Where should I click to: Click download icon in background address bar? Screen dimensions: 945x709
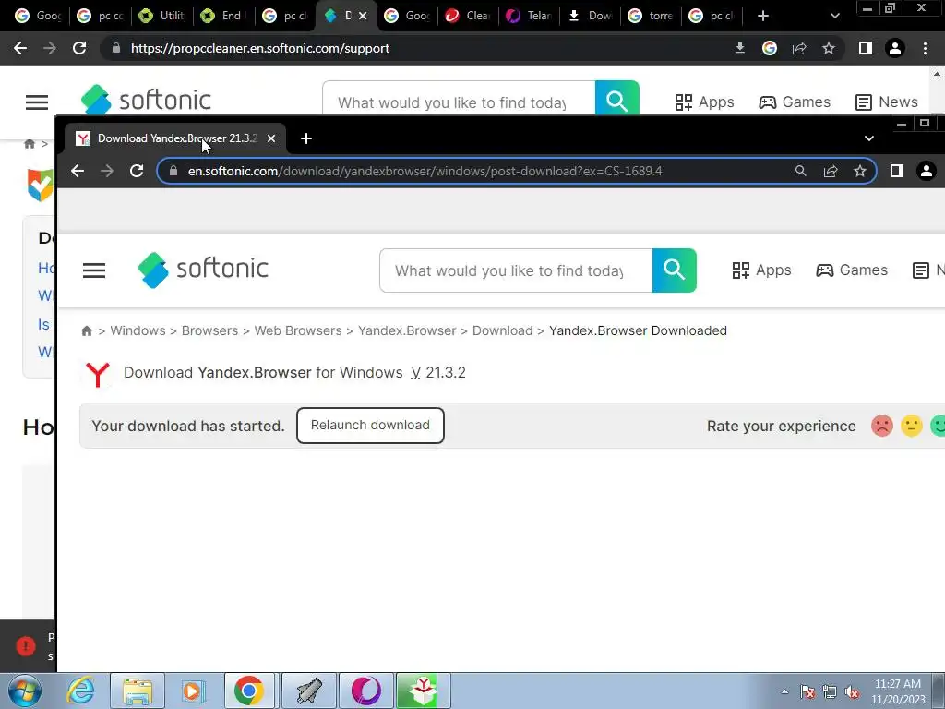coord(740,48)
